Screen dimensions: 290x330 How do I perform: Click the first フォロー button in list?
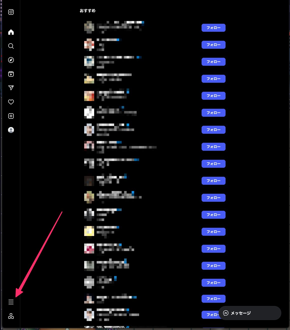(x=214, y=28)
